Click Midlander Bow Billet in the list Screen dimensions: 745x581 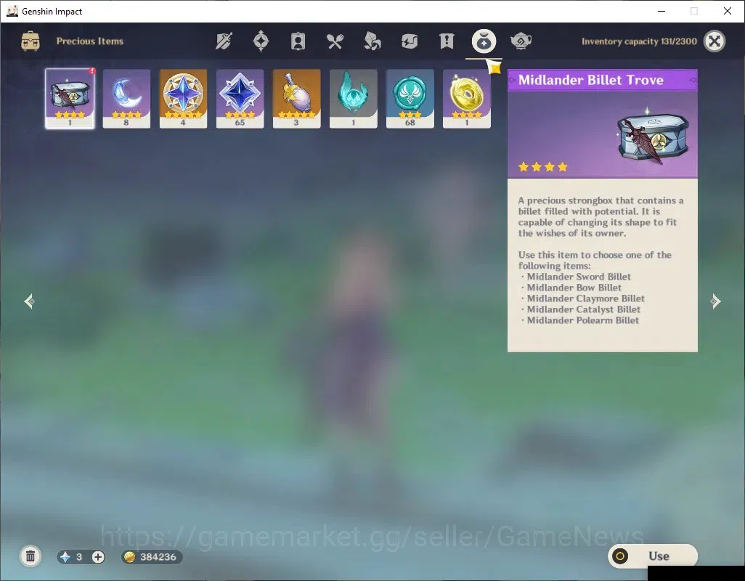(x=574, y=288)
